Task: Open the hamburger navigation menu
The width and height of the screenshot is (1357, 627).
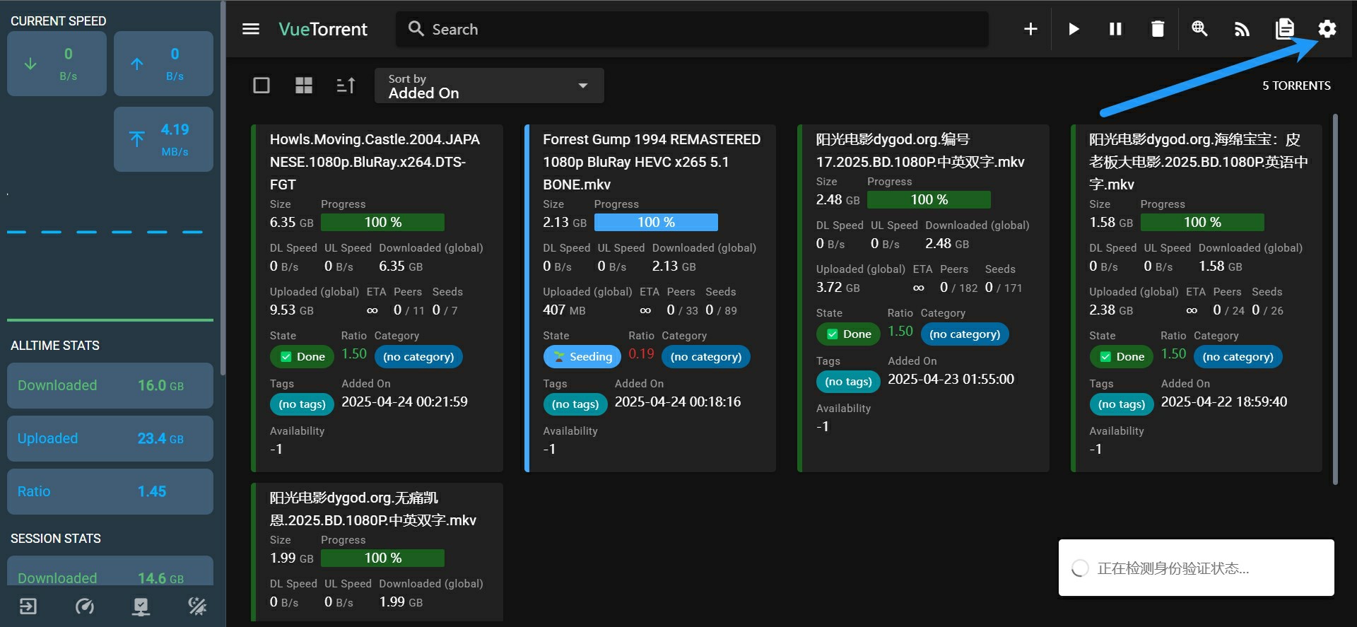Action: 251,29
